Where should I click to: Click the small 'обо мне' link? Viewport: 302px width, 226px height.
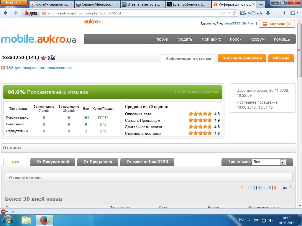(x=51, y=58)
